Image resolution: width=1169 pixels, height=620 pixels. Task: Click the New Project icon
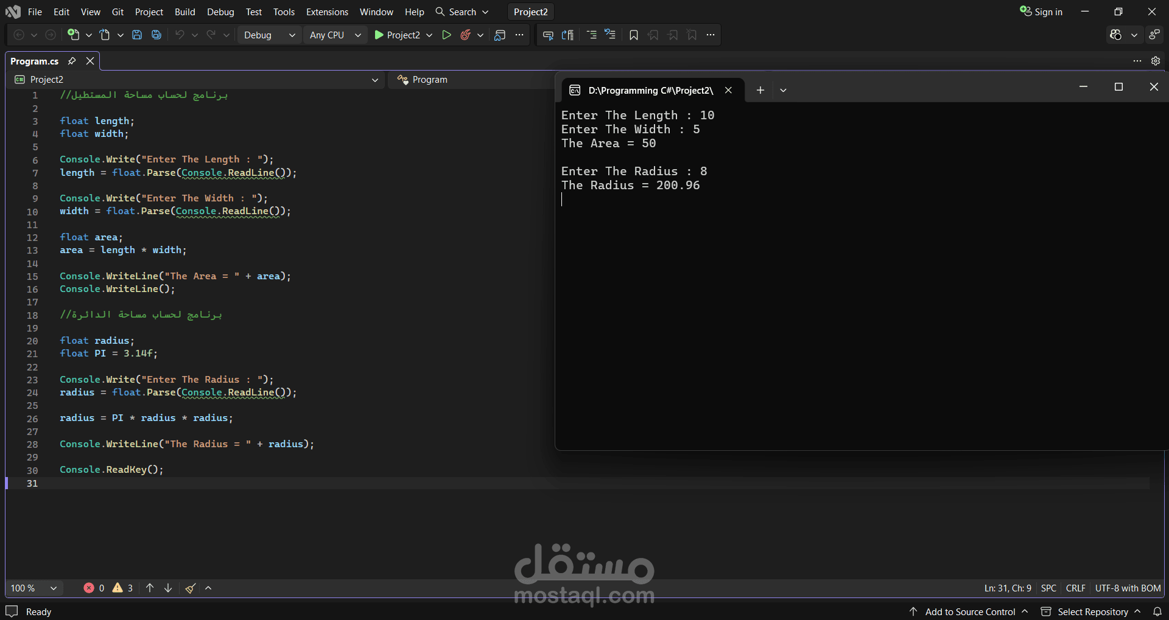[74, 35]
